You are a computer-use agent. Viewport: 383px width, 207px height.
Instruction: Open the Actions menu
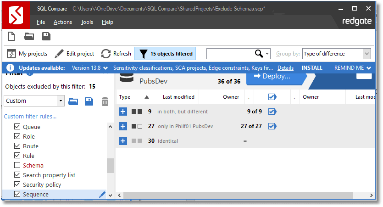point(63,22)
